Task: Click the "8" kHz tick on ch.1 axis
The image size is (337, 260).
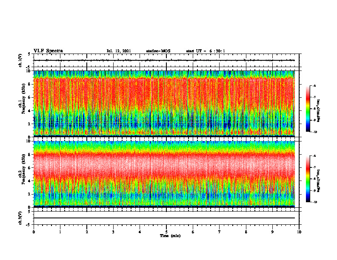Action: click(30, 84)
